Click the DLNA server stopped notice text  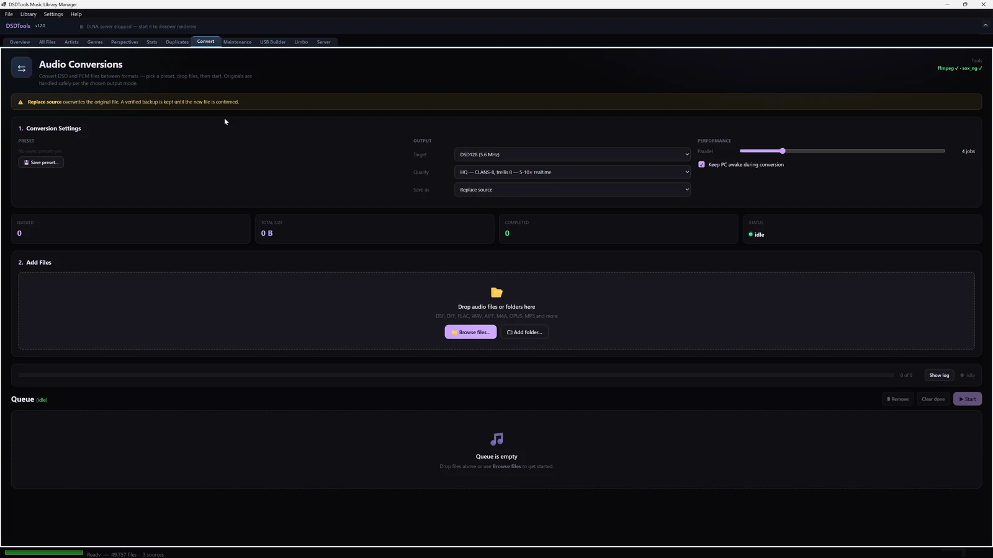coord(142,27)
